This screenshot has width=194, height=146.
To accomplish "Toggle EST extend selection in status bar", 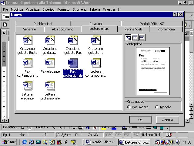I will point(127,135).
